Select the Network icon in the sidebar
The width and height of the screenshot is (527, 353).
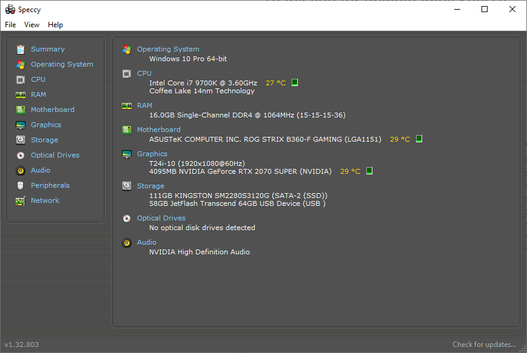tap(20, 200)
